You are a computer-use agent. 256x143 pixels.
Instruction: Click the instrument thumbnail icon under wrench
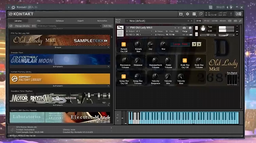pos(120,33)
